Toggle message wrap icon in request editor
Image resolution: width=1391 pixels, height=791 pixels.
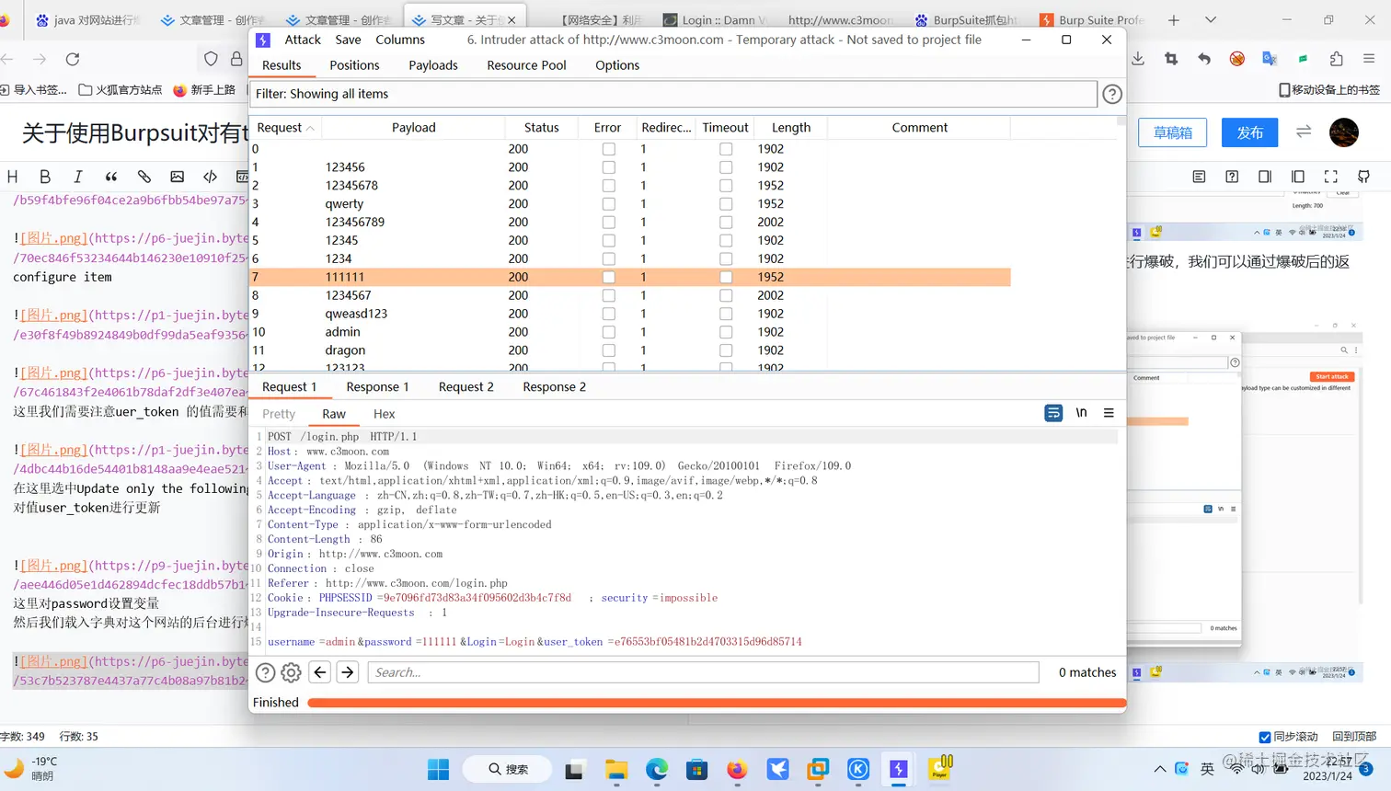pos(1053,413)
